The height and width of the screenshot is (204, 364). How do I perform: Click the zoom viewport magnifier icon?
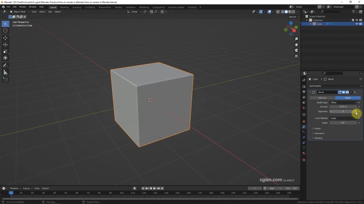(296, 39)
